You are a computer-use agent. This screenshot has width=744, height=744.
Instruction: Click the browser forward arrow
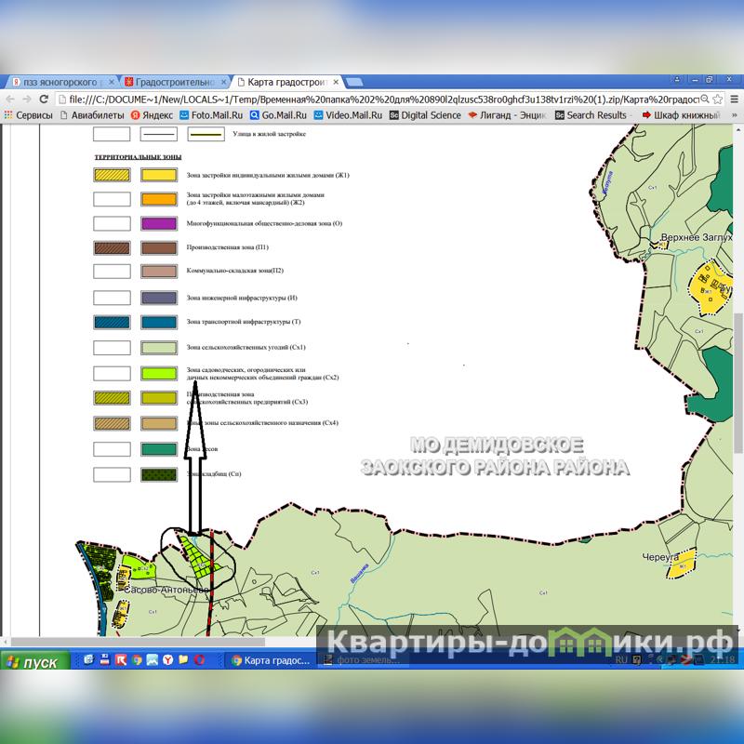tap(29, 100)
